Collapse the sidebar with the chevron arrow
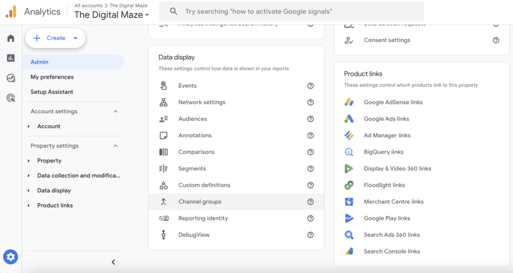513x273 pixels. click(x=113, y=262)
